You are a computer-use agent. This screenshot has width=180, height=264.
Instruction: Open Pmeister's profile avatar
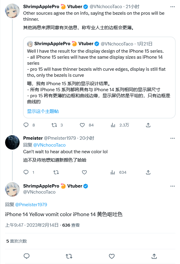click(x=12, y=142)
